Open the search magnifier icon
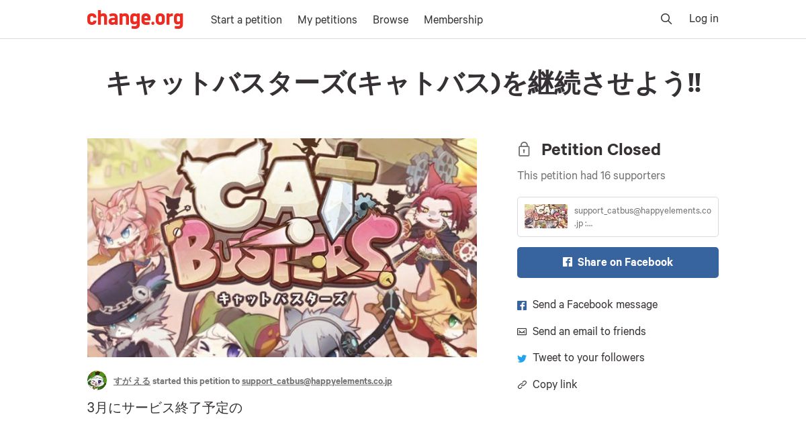 click(666, 19)
